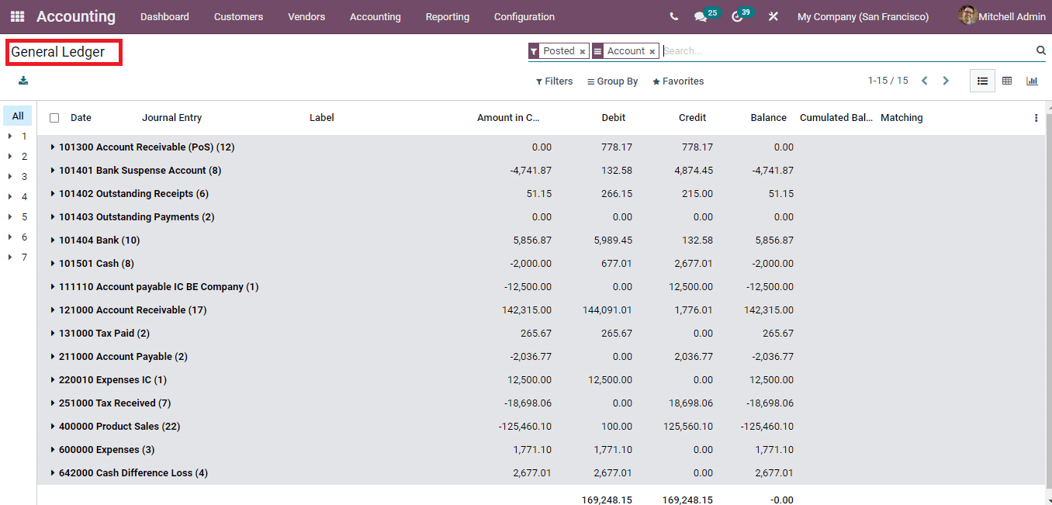Open the Reporting menu

pos(448,16)
